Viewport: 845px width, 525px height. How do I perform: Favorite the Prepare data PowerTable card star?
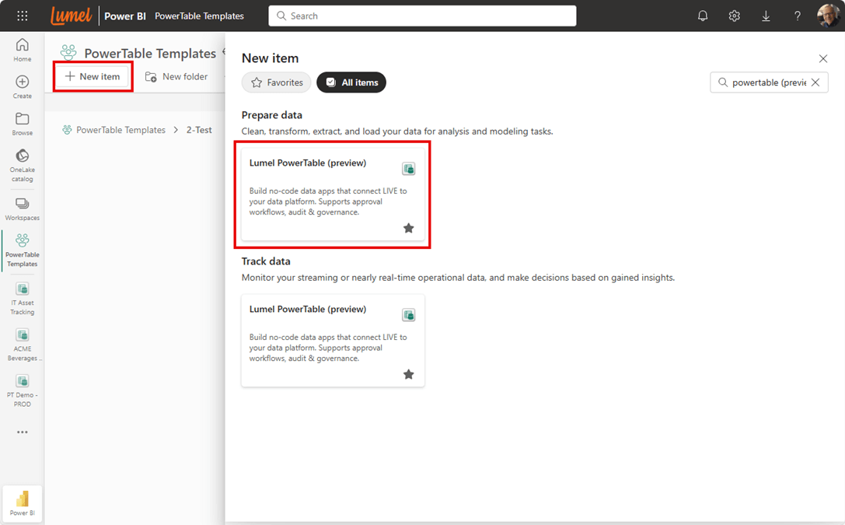[x=408, y=228]
